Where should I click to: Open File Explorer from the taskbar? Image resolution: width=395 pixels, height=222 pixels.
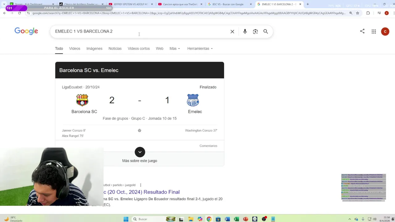(x=191, y=219)
